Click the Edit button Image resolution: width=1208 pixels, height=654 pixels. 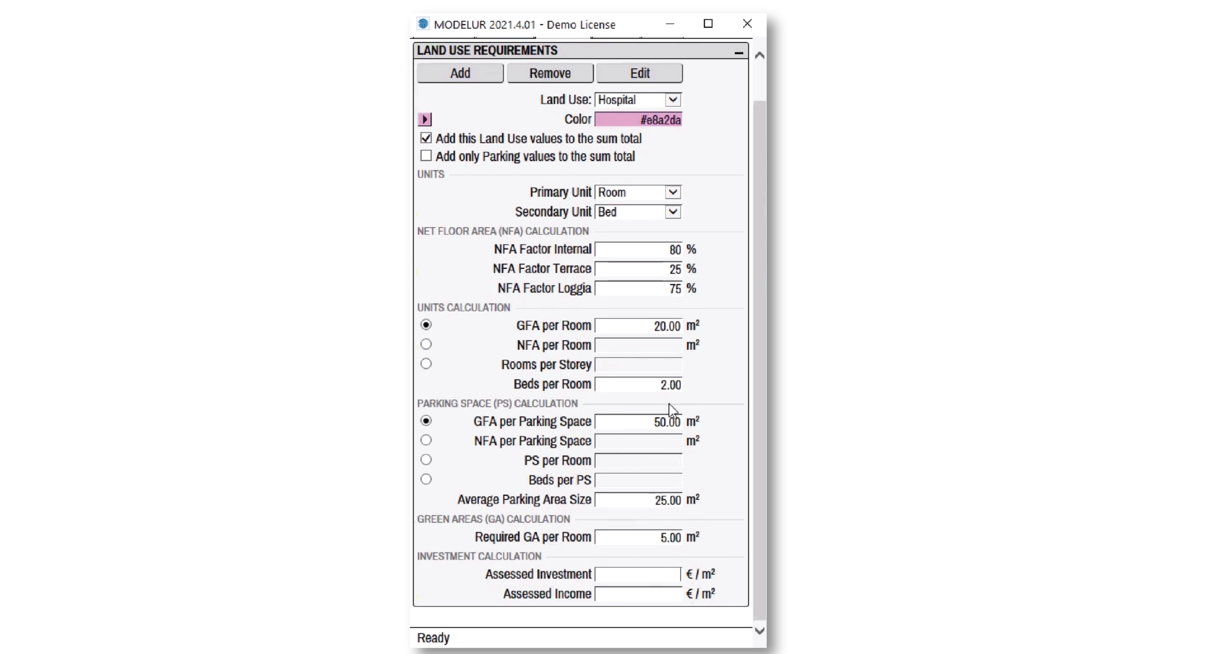(x=639, y=73)
